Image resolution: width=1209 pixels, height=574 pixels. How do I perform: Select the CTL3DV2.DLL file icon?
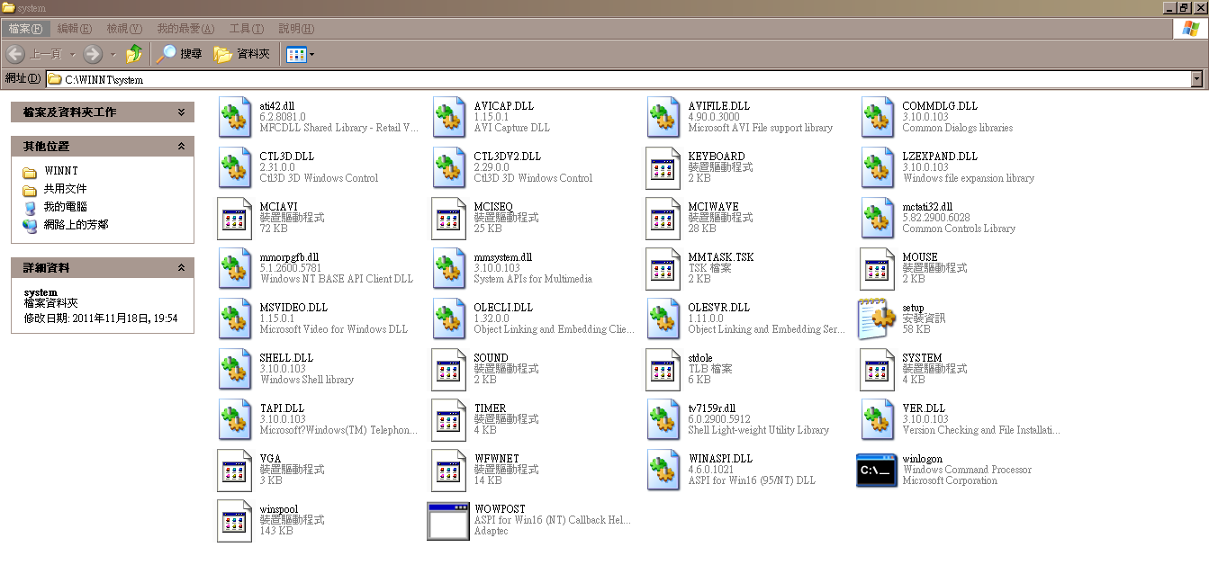point(449,167)
